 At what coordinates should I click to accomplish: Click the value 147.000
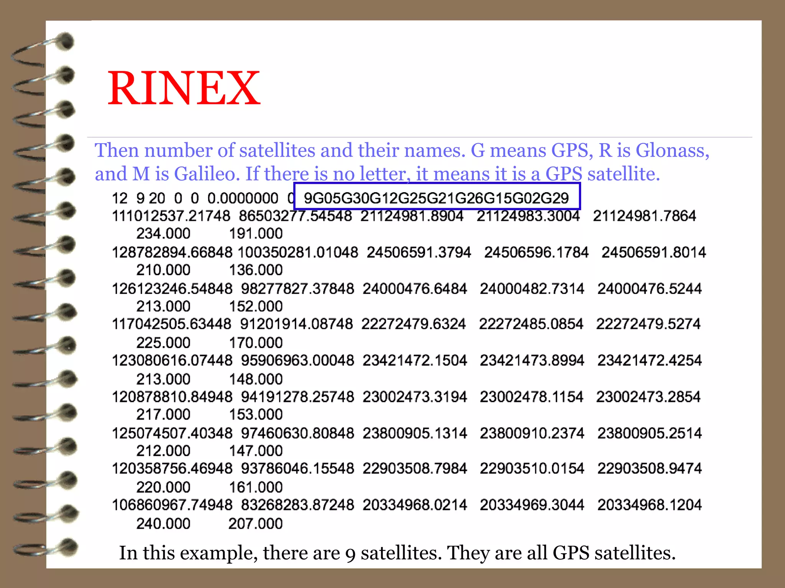point(256,451)
